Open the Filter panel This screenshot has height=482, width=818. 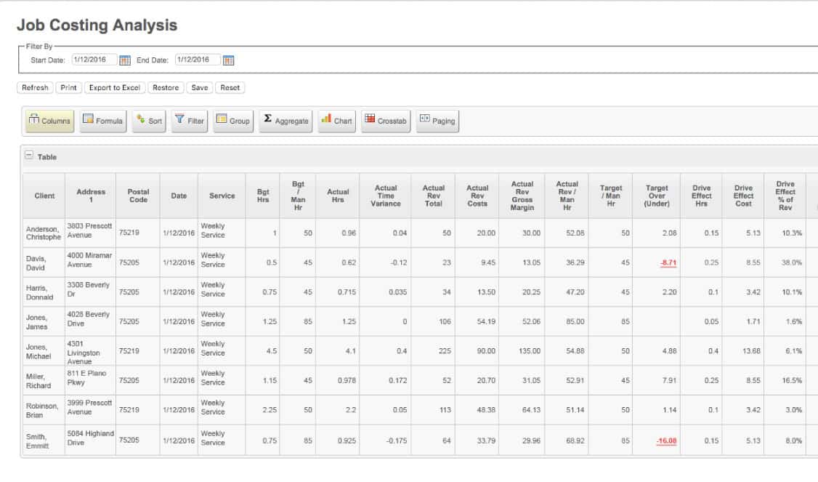click(190, 121)
